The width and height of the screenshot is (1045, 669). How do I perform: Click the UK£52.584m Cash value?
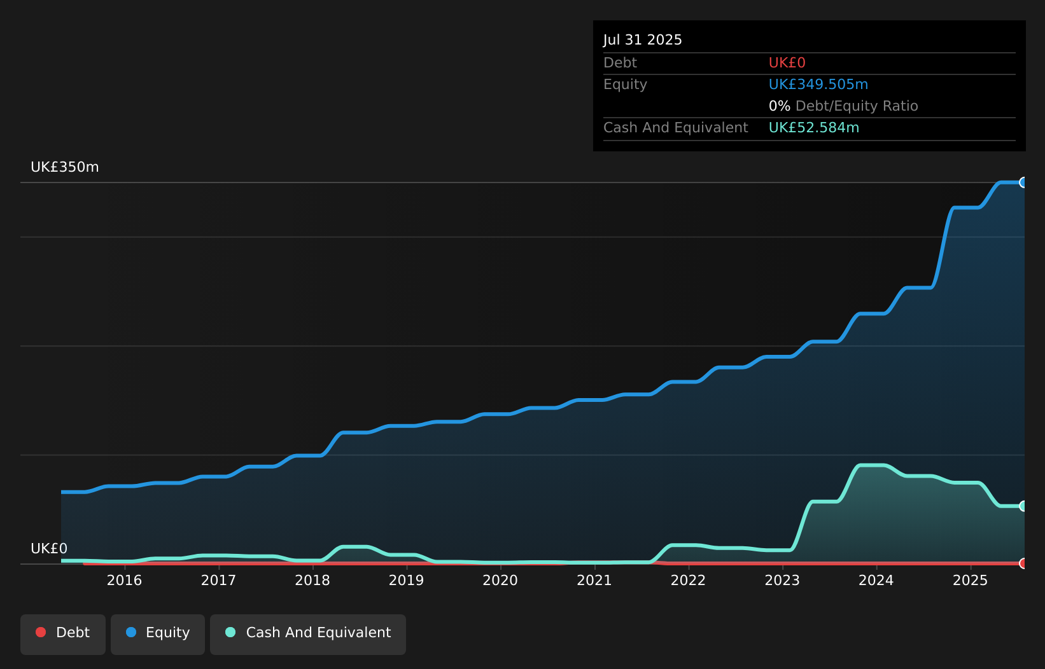pyautogui.click(x=813, y=127)
